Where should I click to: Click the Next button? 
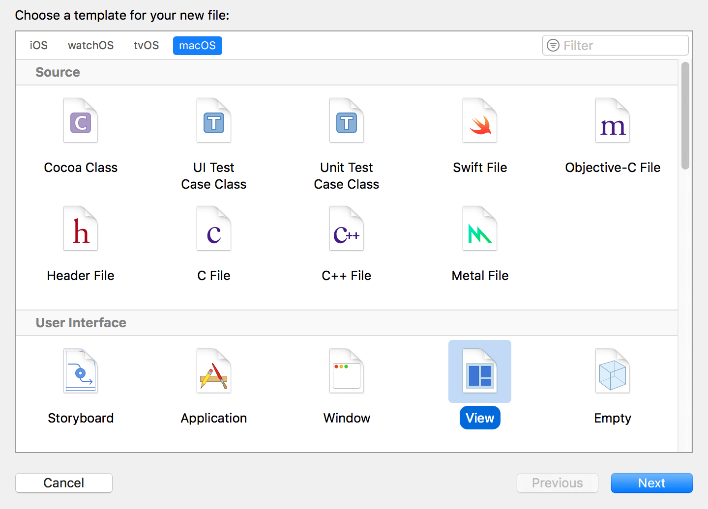coord(651,483)
